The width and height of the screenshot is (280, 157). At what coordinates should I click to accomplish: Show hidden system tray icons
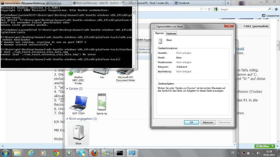coord(238,153)
